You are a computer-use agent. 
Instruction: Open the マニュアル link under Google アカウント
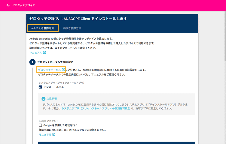coord(47,134)
